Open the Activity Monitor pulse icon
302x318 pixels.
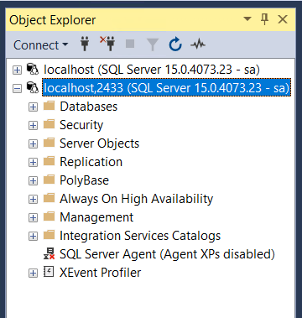point(198,44)
